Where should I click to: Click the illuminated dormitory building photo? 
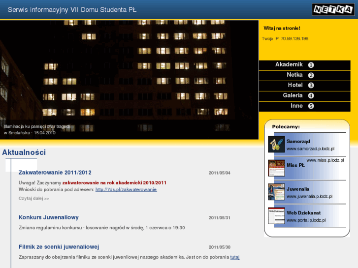coord(129,80)
